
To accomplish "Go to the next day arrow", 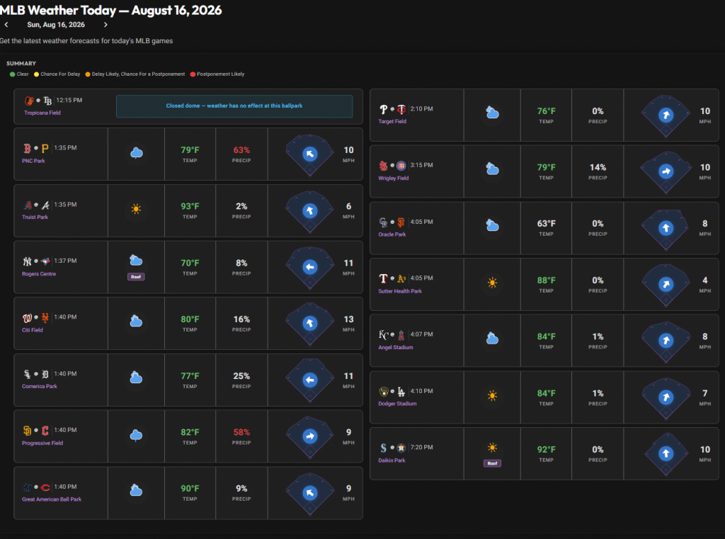I will point(105,25).
